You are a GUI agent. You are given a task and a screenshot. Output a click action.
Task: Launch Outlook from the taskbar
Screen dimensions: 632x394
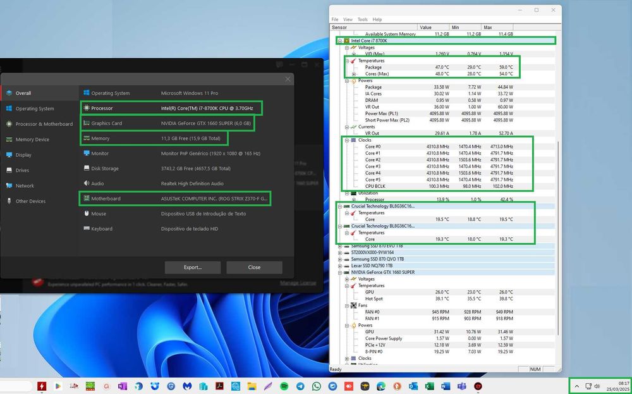pos(413,386)
